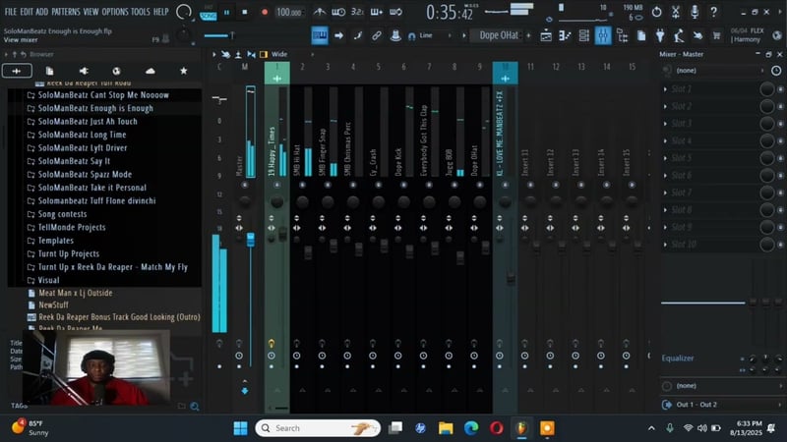787x442 pixels.
Task: Expand effect Slot 3 menu arrow
Action: click(666, 124)
